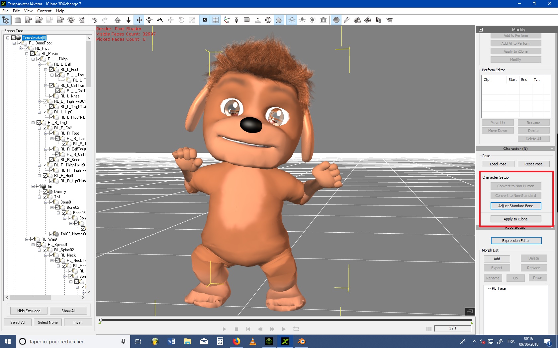Select the Rotate tool icon
Screen dimensions: 558x348
coord(149,20)
